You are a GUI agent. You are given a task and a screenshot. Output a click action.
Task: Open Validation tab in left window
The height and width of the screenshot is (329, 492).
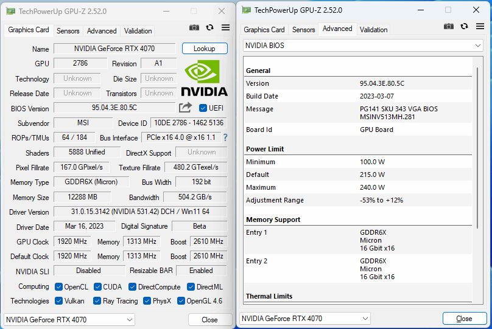coord(138,30)
